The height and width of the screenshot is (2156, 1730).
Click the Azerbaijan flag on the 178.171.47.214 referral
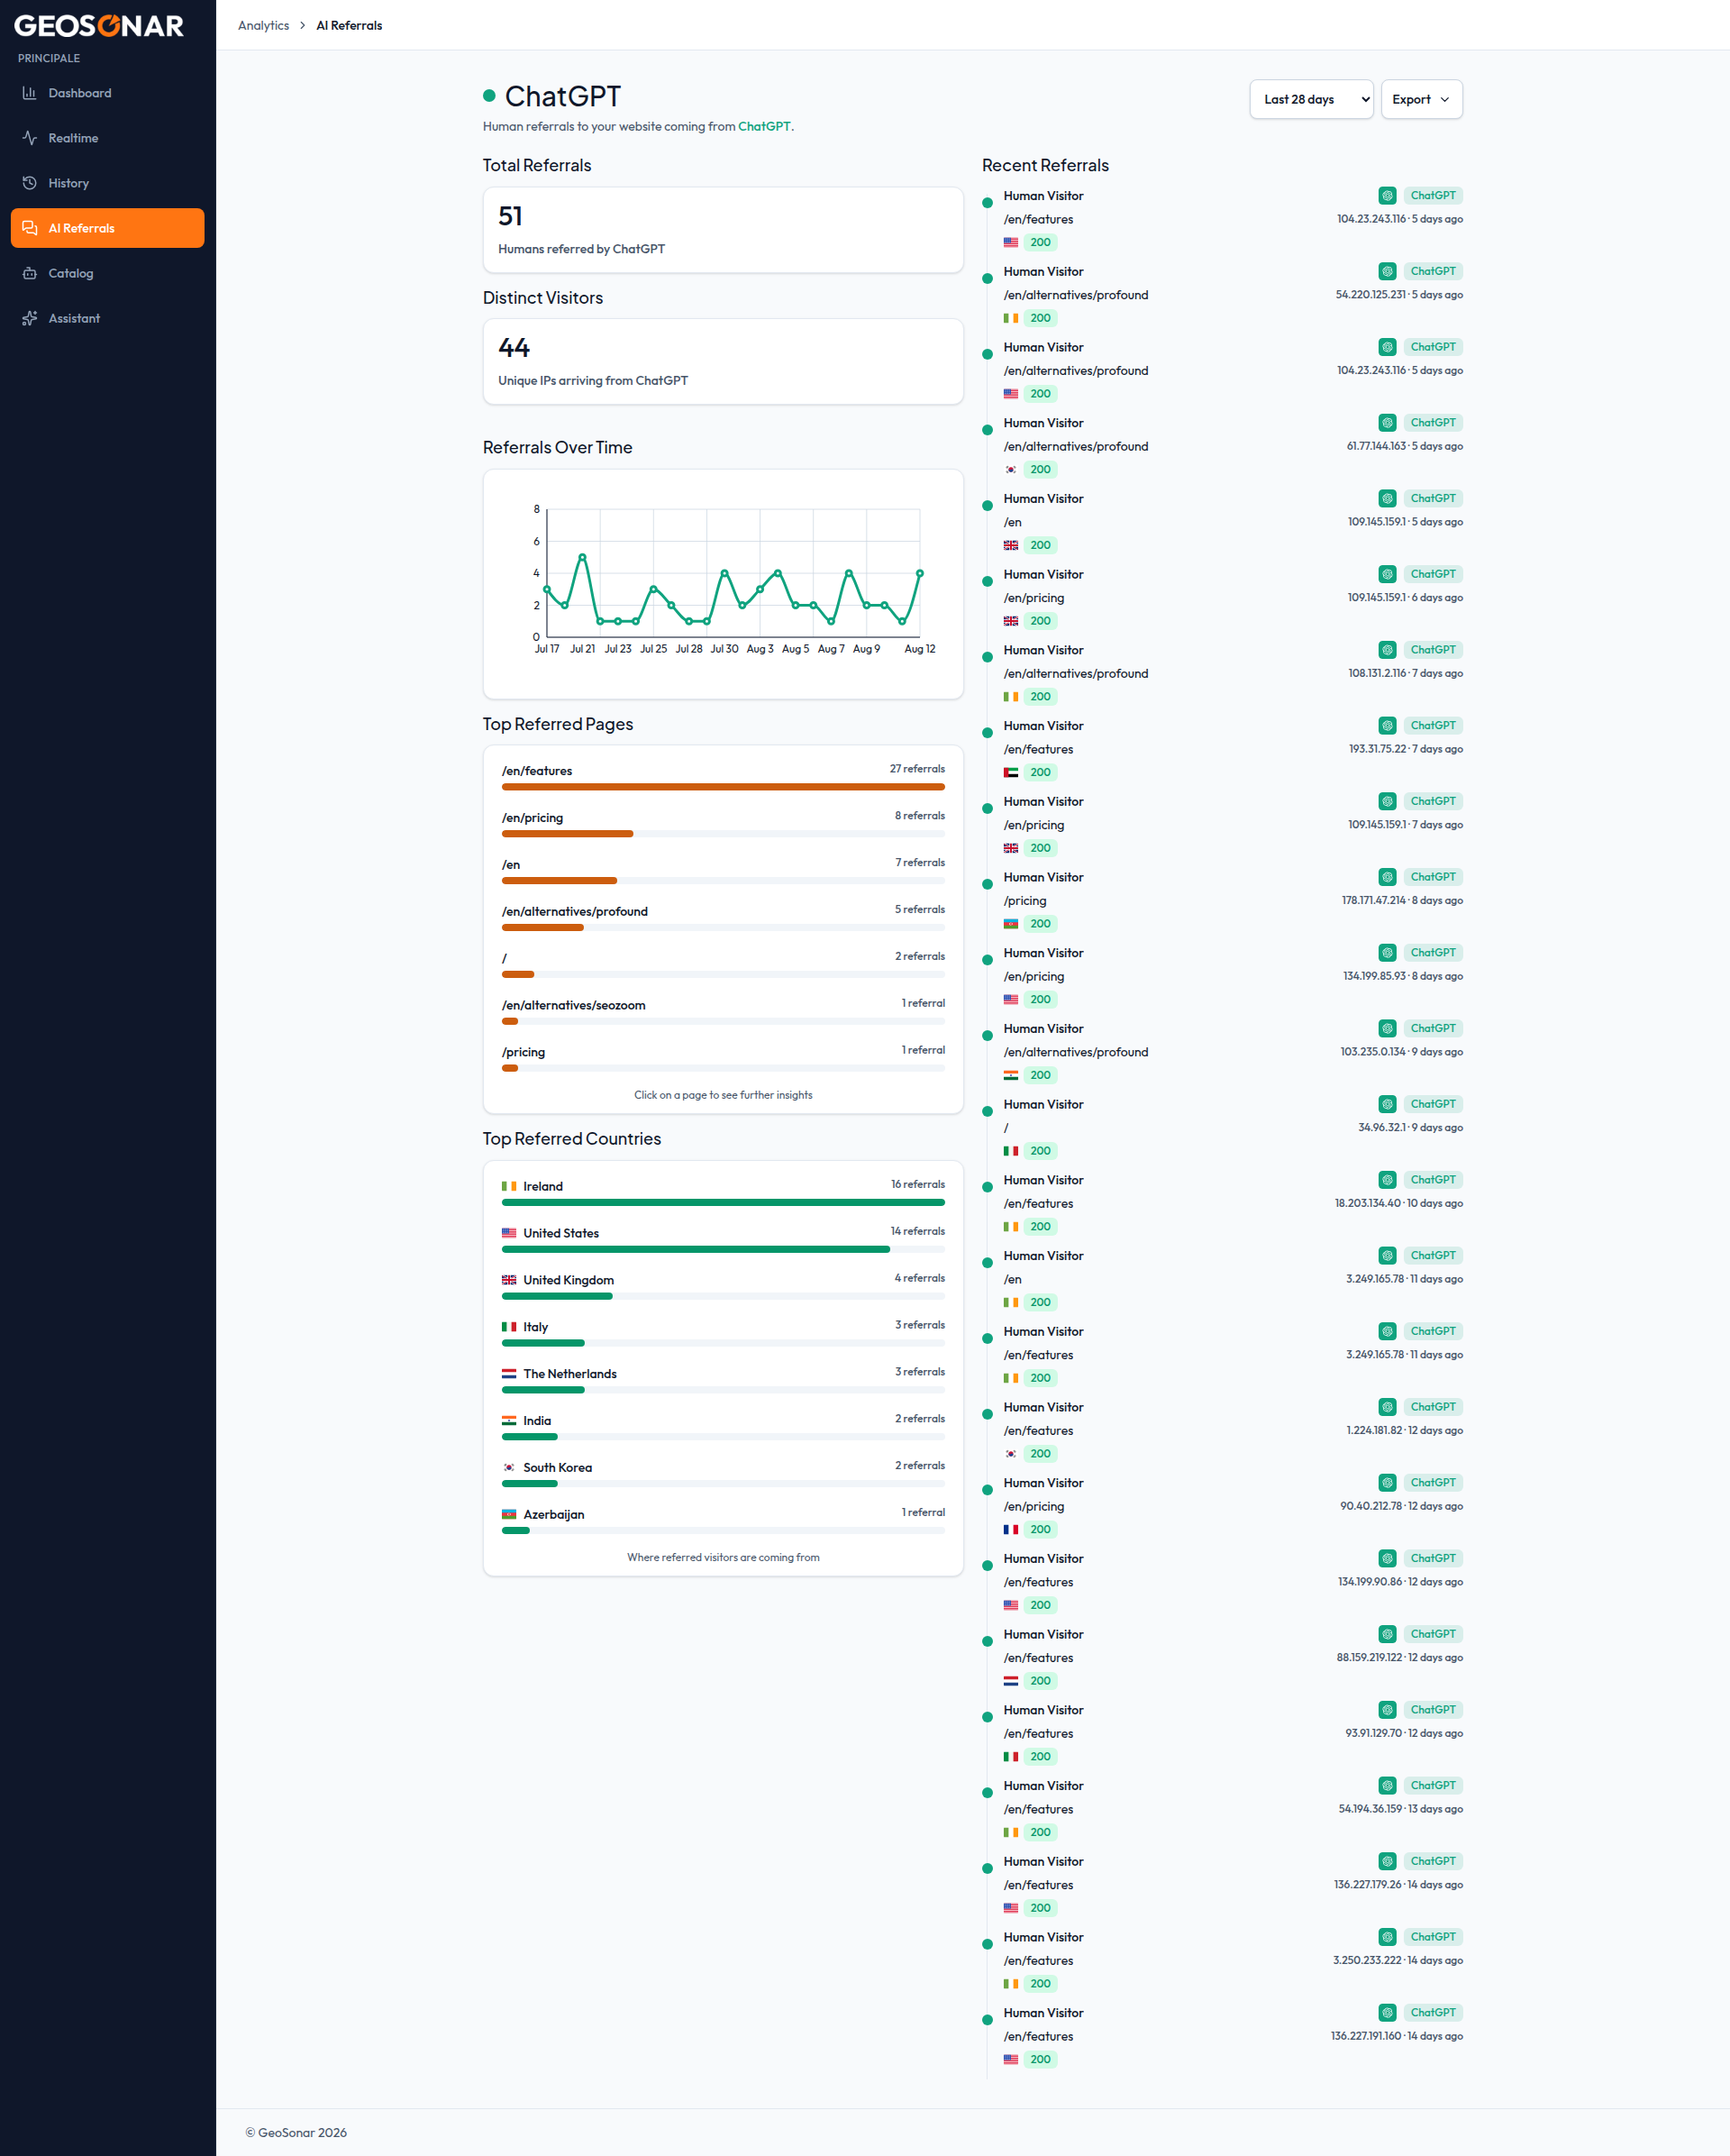[x=1010, y=924]
